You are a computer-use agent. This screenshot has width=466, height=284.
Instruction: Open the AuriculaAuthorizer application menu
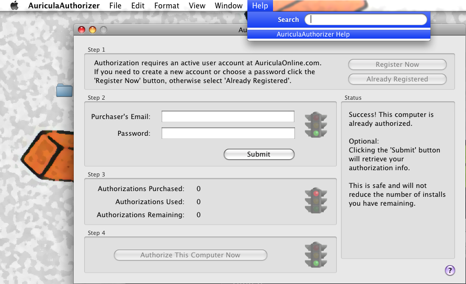pyautogui.click(x=64, y=6)
